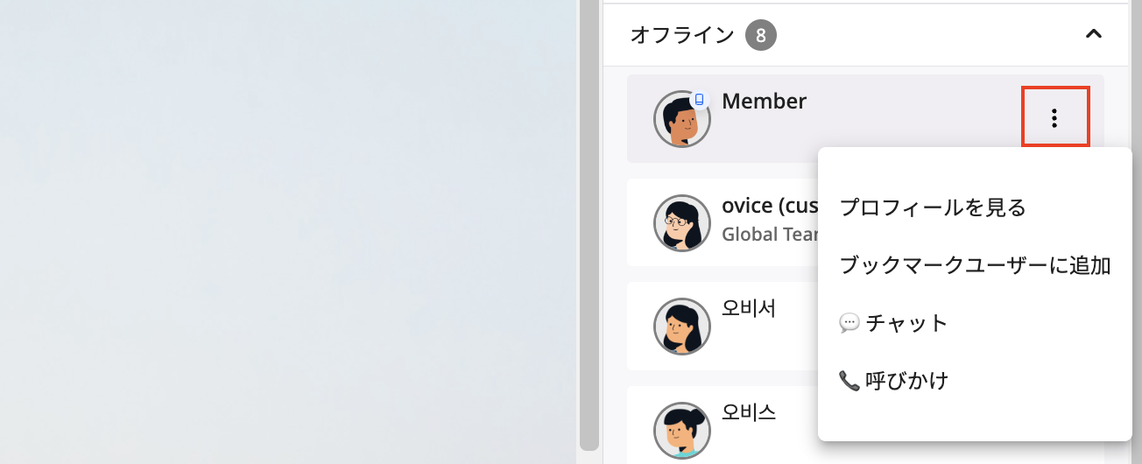Select the 오비스 name in the list
This screenshot has width=1142, height=464.
pyautogui.click(x=749, y=411)
